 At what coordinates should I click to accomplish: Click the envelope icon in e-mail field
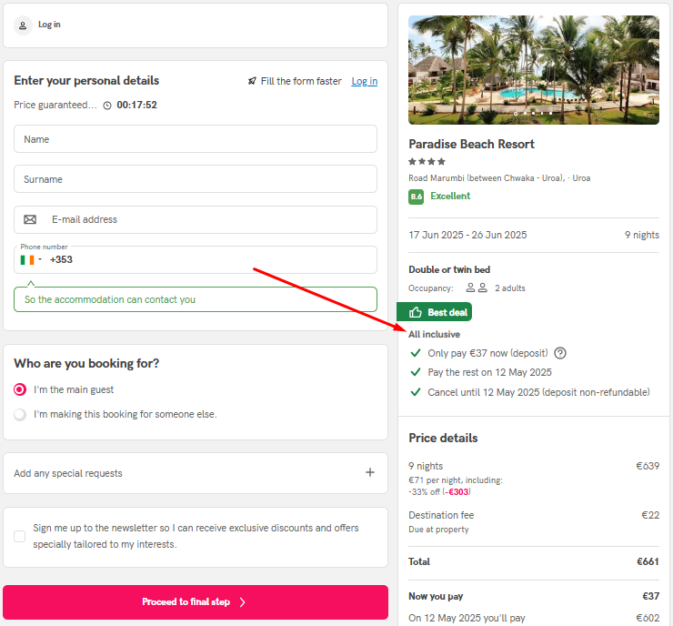(x=30, y=220)
